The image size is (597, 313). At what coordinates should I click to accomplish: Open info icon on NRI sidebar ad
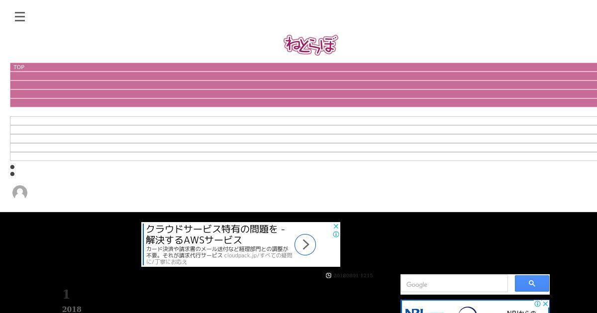point(537,304)
